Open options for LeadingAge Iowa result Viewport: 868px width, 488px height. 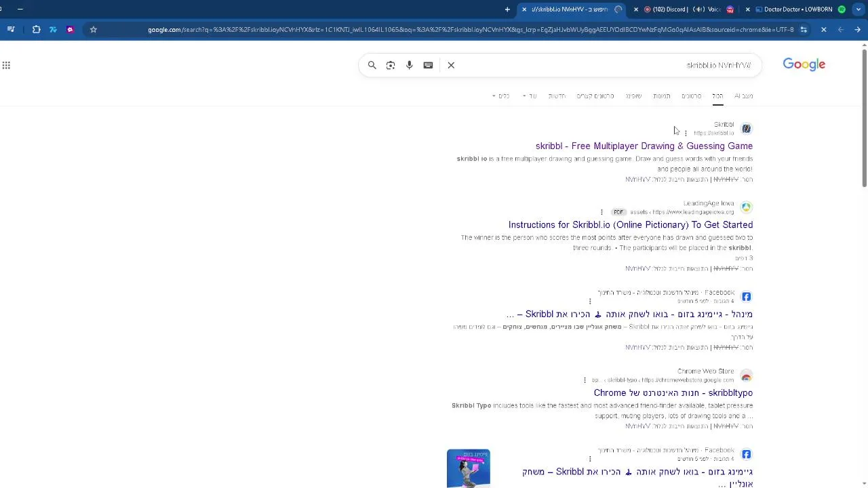pyautogui.click(x=601, y=212)
